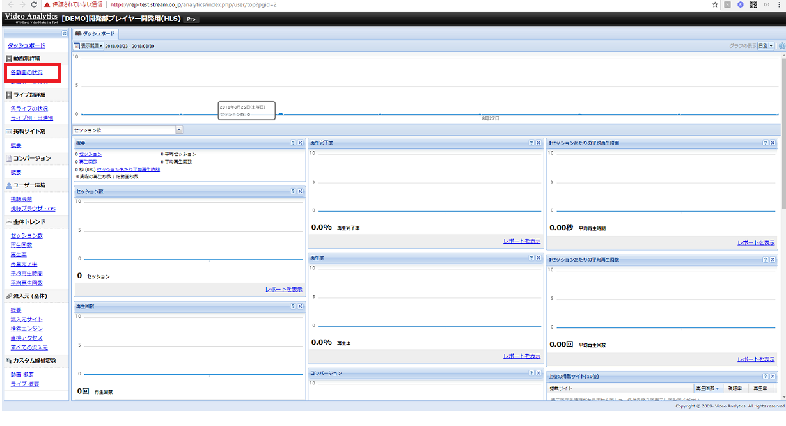Image resolution: width=786 pixels, height=426 pixels.
Task: Click the August 25 data point on chart
Action: coord(281,114)
